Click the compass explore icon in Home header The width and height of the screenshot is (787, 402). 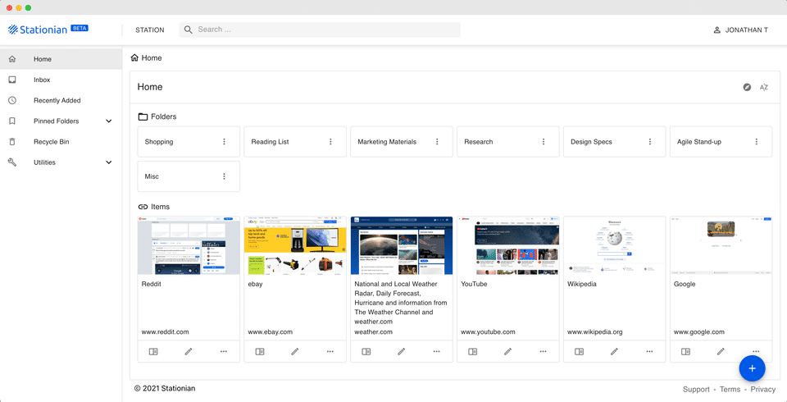(748, 87)
